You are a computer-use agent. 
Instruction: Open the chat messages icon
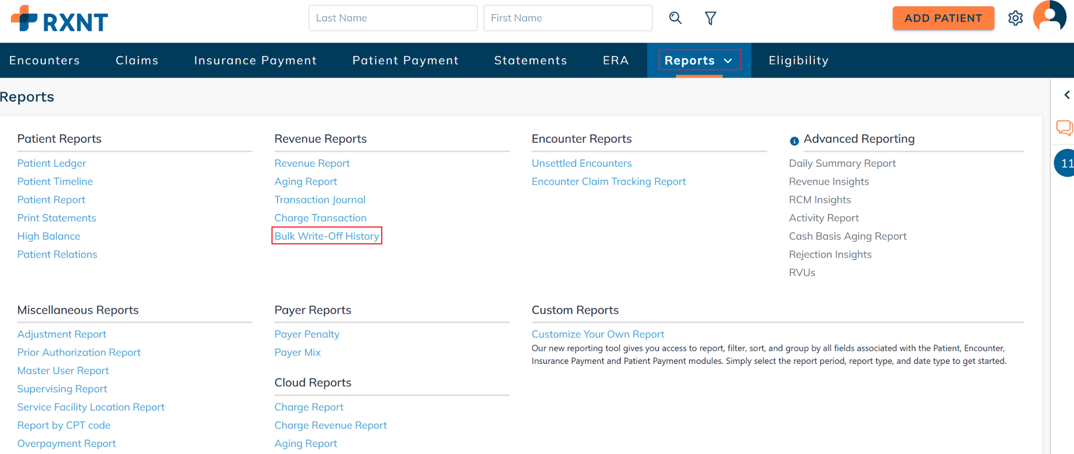tap(1065, 128)
